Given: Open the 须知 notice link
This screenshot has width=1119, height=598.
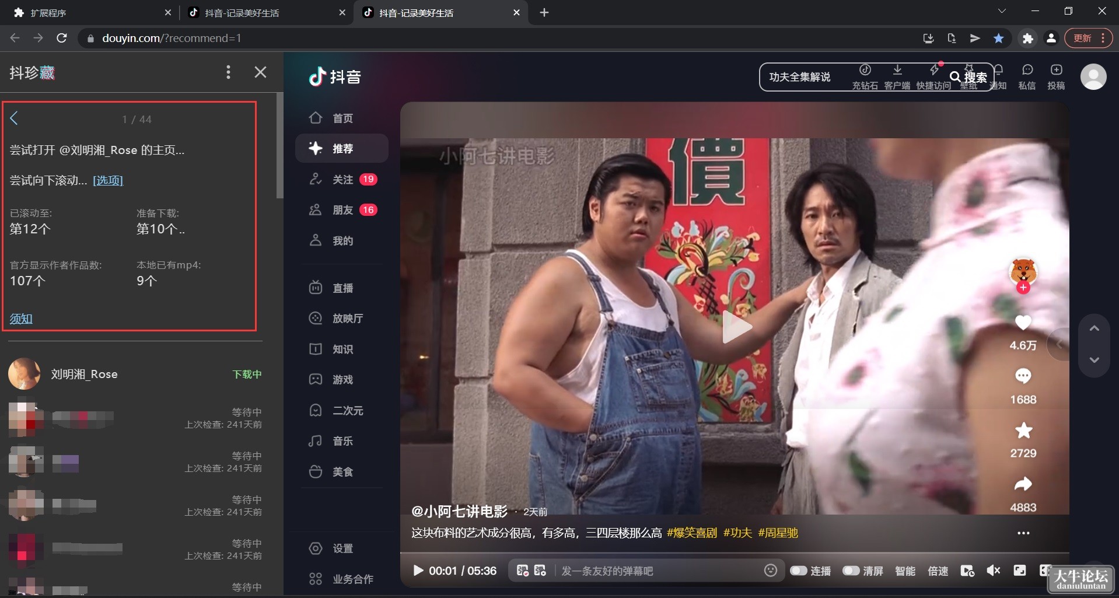Looking at the screenshot, I should tap(21, 319).
